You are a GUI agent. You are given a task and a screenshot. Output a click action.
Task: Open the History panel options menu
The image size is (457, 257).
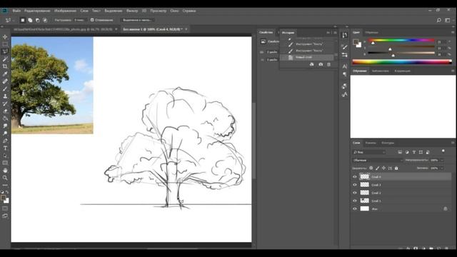pos(335,33)
